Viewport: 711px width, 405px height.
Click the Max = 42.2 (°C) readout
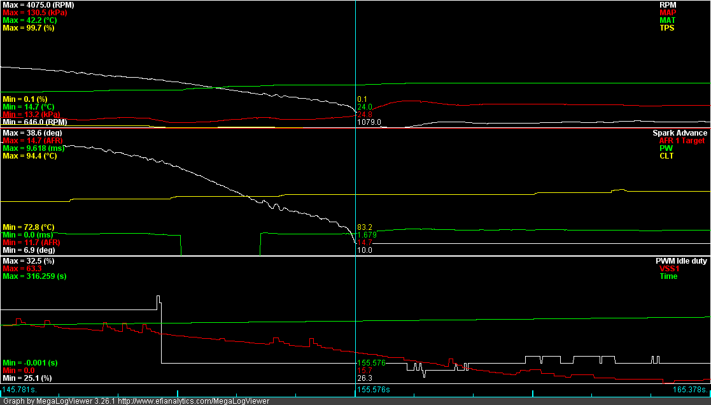point(30,20)
